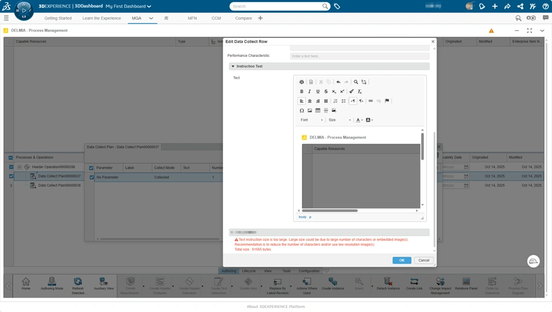Toggle the Capable Resources header checkbox
This screenshot has width=552, height=312.
(x=10, y=41)
